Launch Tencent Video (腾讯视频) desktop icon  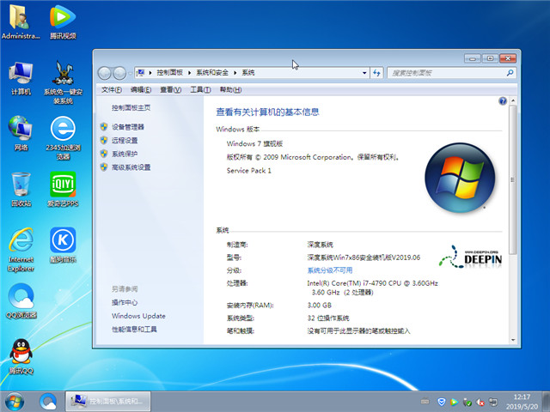(63, 21)
